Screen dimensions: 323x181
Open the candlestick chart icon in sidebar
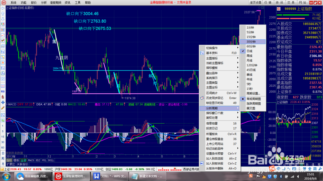[3, 41]
